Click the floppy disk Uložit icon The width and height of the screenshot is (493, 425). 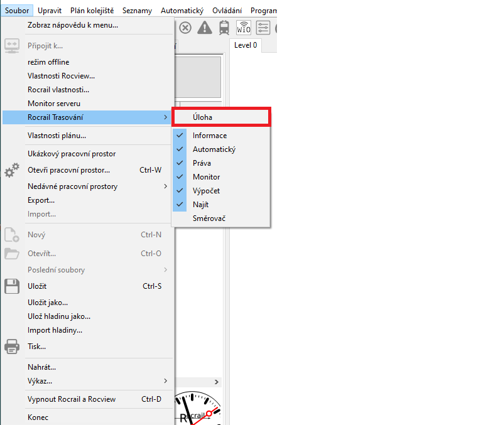[x=12, y=286]
